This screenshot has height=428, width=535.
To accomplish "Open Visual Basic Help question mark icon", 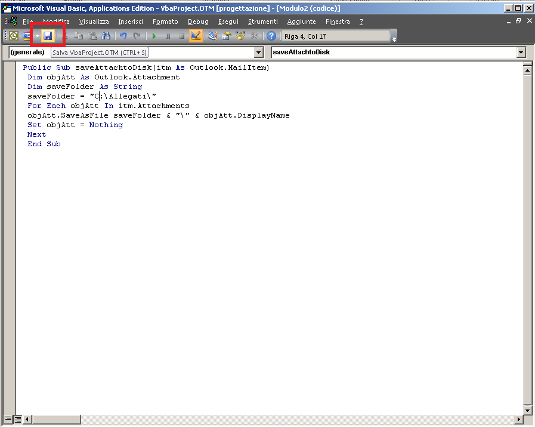I will [x=271, y=36].
